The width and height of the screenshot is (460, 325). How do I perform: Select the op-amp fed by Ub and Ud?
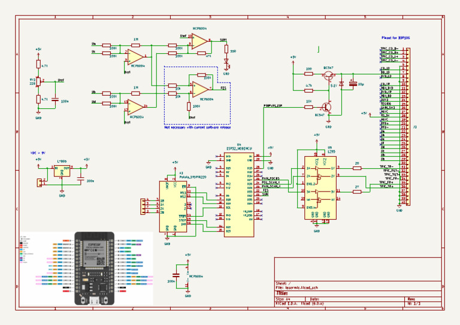coord(136,107)
